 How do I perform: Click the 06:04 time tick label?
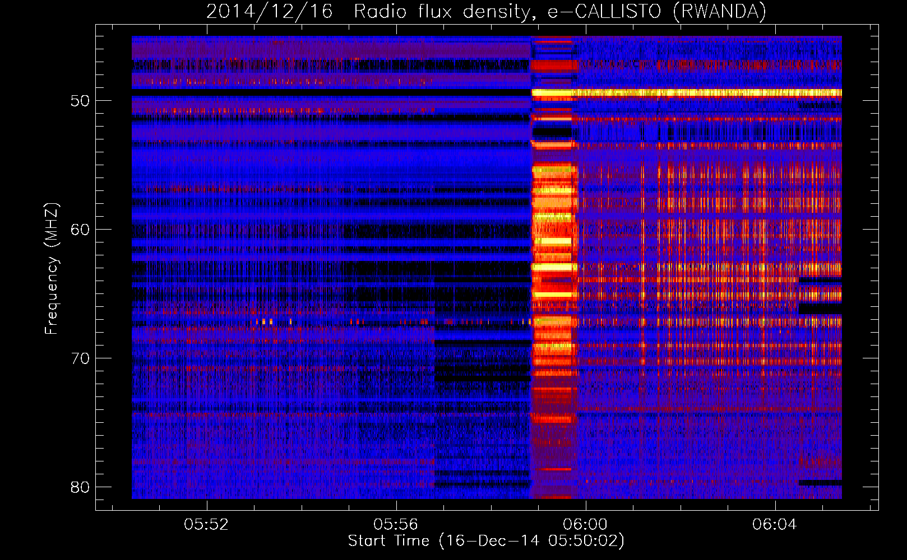point(775,525)
